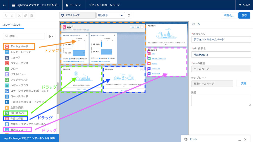Select the フロー component icon

tap(7, 69)
